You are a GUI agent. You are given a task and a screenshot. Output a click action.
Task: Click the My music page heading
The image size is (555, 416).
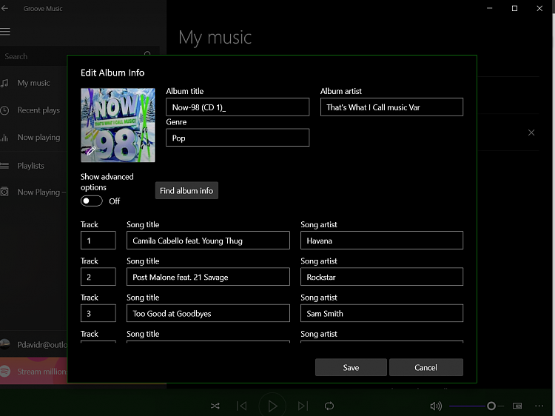tap(215, 38)
